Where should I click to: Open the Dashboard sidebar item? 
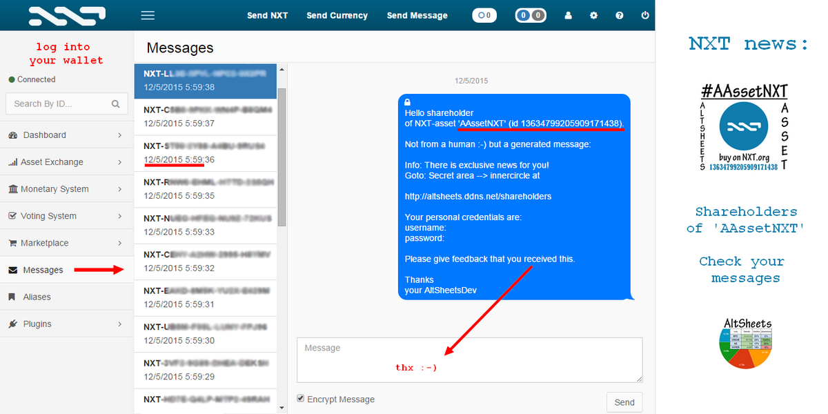click(67, 135)
